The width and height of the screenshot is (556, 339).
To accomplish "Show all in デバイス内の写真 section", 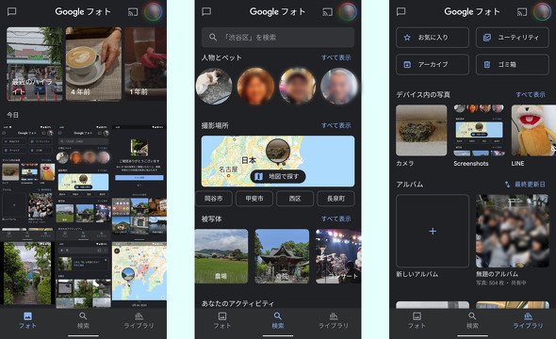I will pos(531,94).
